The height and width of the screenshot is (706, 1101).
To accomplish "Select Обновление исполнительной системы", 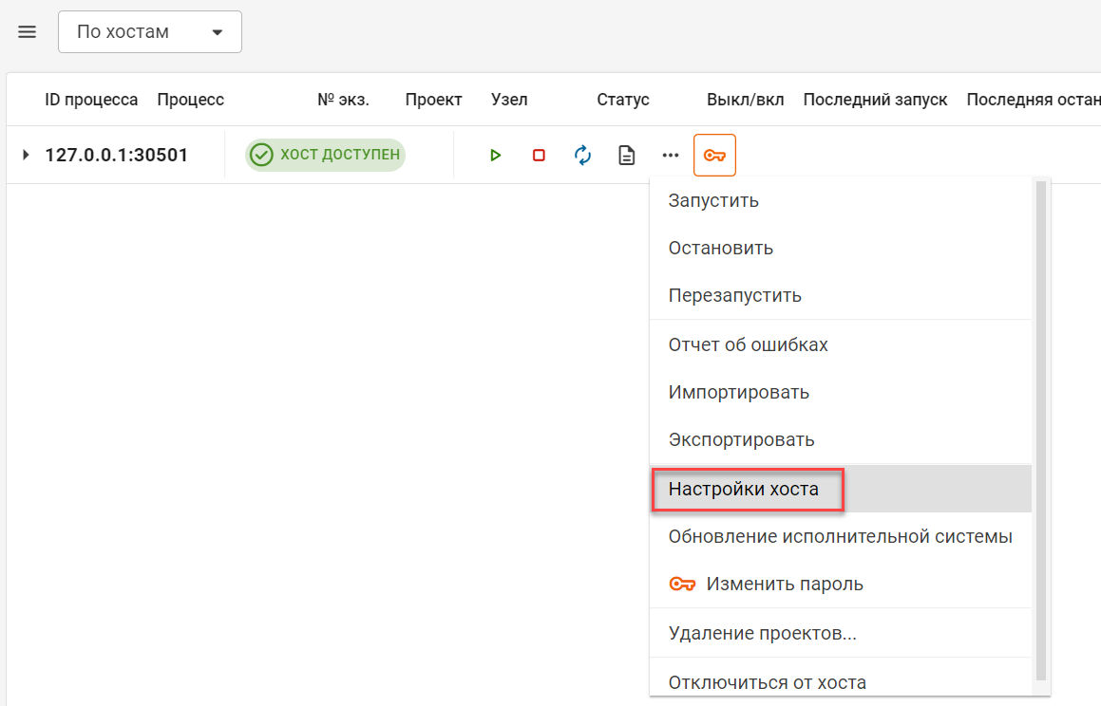I will click(840, 536).
